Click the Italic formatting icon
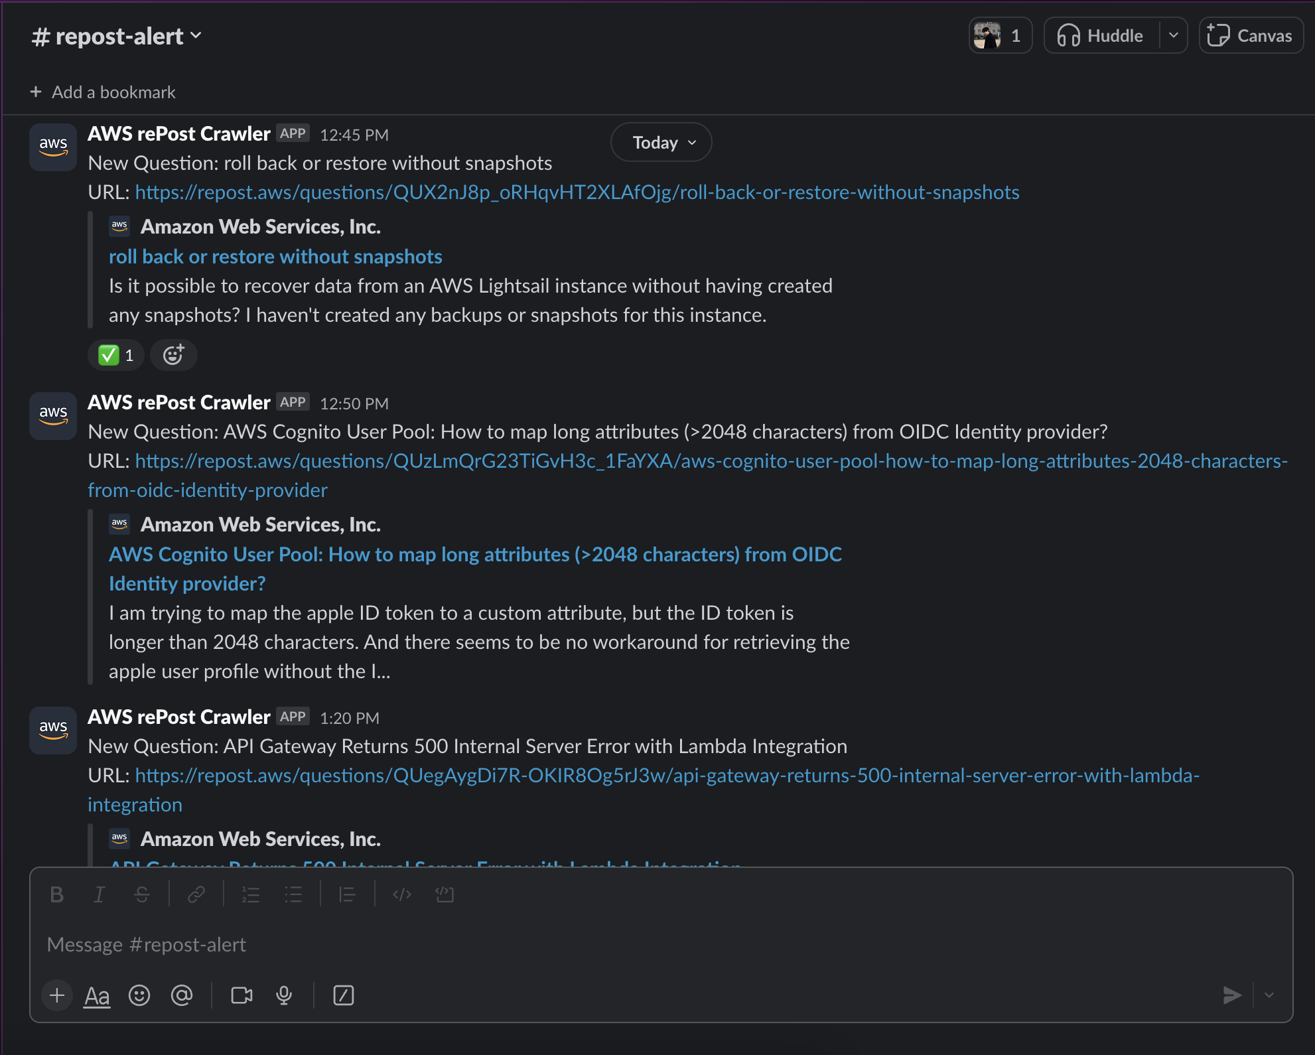This screenshot has height=1055, width=1315. [x=99, y=894]
